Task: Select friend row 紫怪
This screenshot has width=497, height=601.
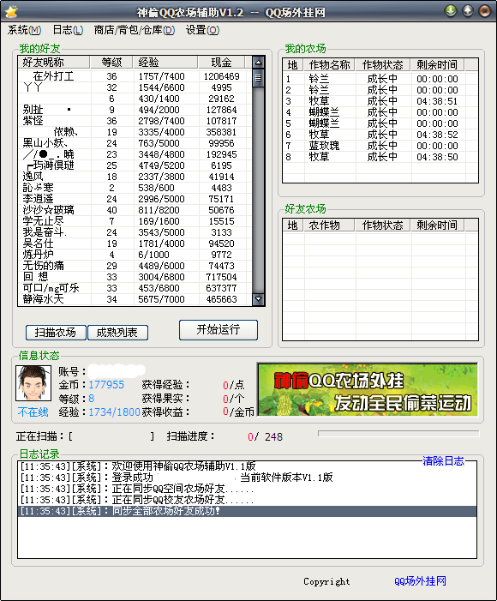Action: [x=135, y=121]
